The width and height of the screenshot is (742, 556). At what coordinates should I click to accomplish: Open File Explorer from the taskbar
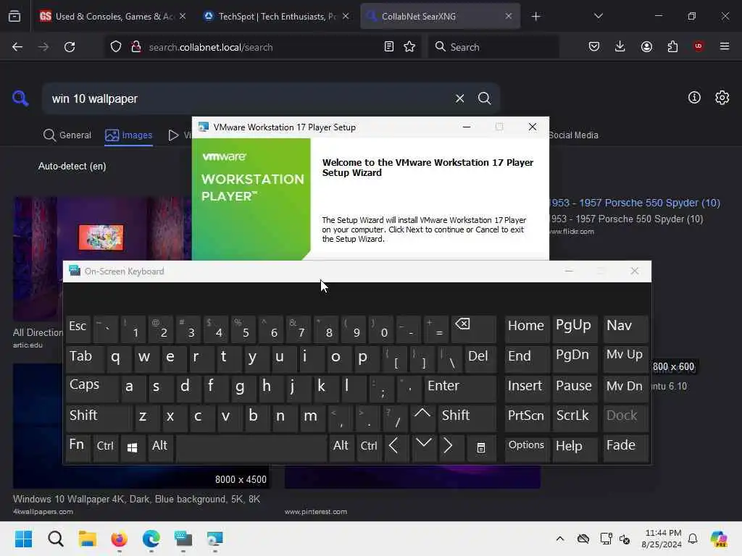click(x=88, y=539)
